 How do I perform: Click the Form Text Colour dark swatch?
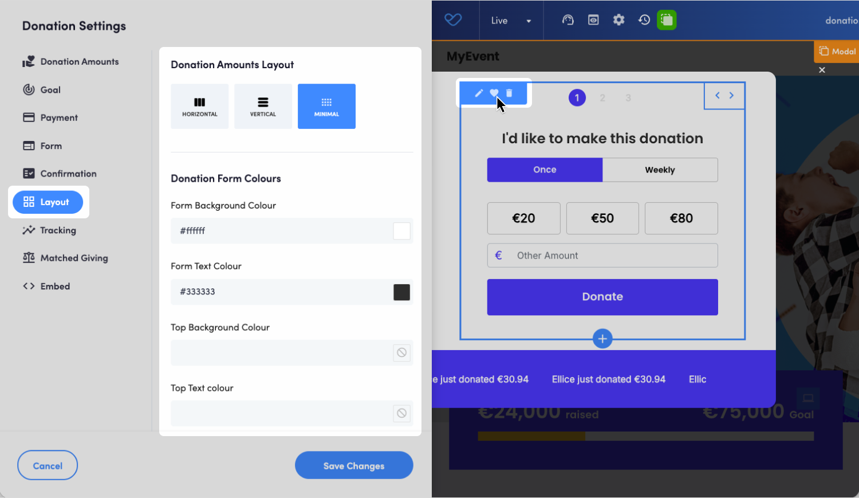click(401, 292)
